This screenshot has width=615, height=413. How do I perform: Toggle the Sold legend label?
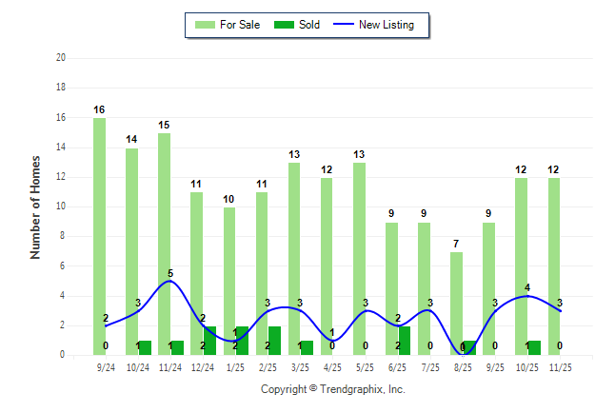[308, 25]
